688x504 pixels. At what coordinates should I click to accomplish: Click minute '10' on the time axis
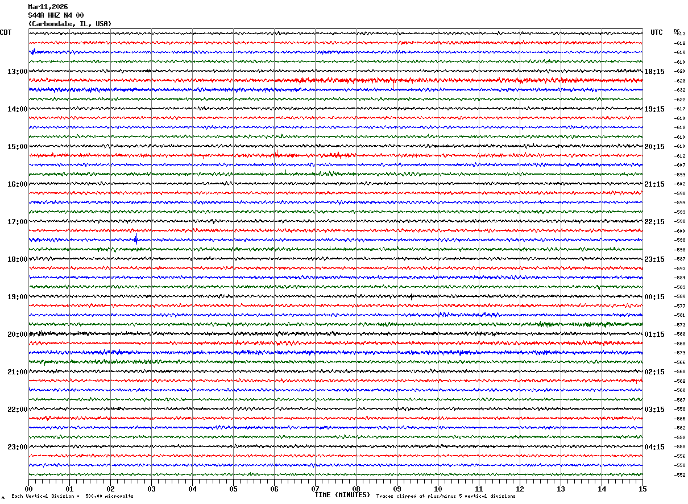coord(438,489)
